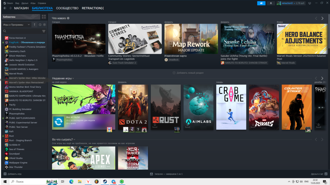Expand the Игры и Программы dropdown

(x=16, y=25)
